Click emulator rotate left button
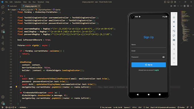 [174, 31]
